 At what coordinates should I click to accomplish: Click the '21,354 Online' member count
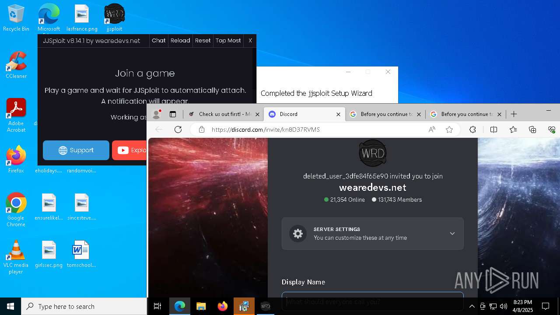click(344, 199)
